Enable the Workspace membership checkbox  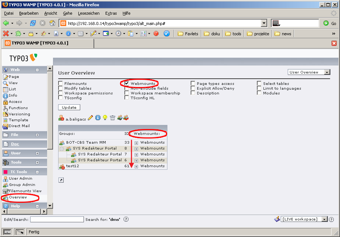(127, 93)
